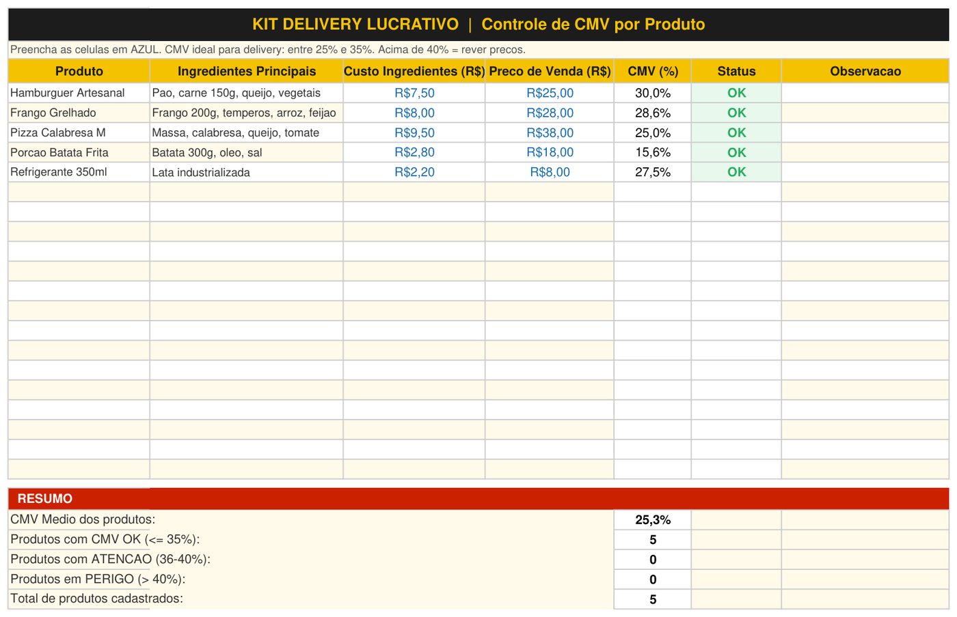Click the CMV Medio dos produtos label

coord(83,519)
